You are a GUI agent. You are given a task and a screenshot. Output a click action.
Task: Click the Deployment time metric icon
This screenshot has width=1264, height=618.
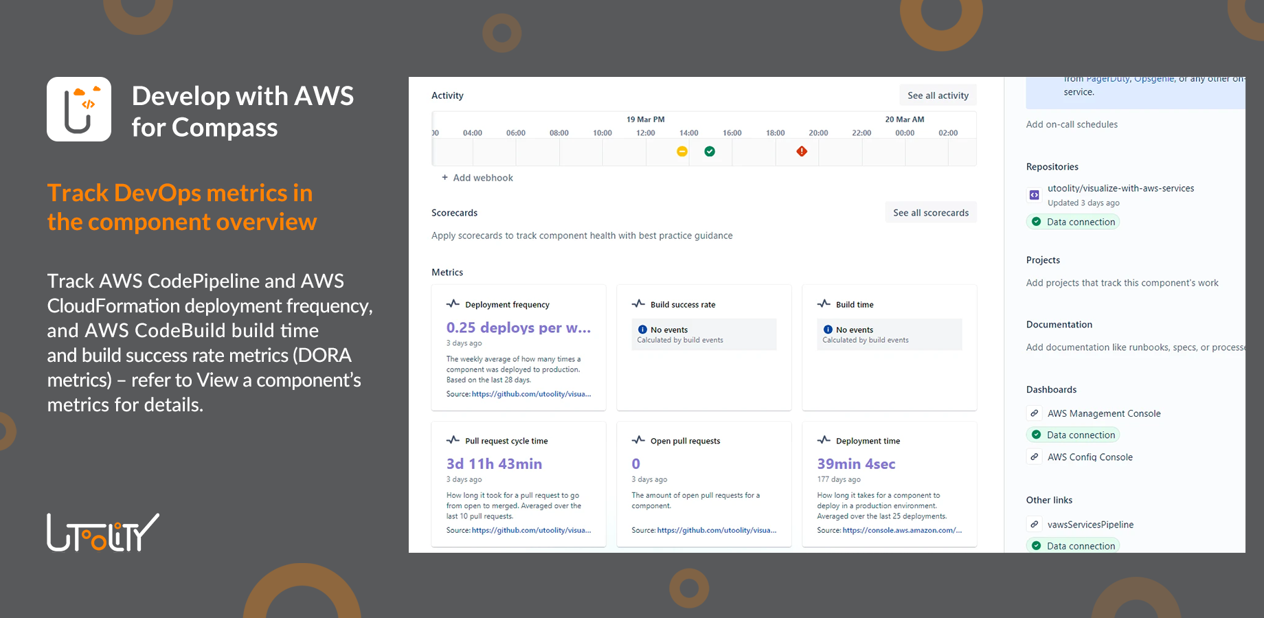(x=824, y=440)
